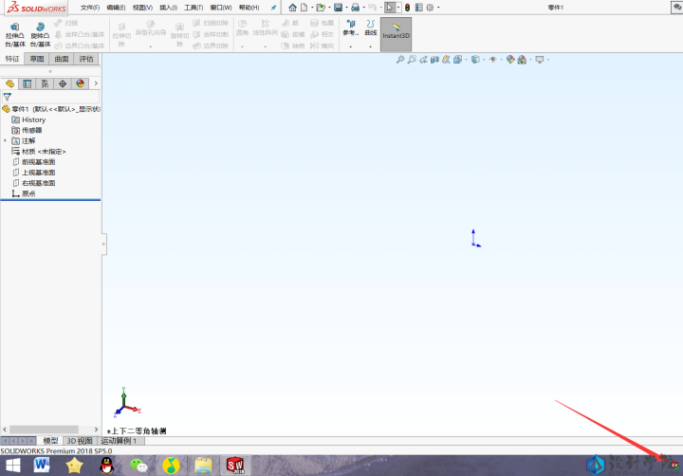Open the PropertyManager tab icon

click(x=28, y=83)
